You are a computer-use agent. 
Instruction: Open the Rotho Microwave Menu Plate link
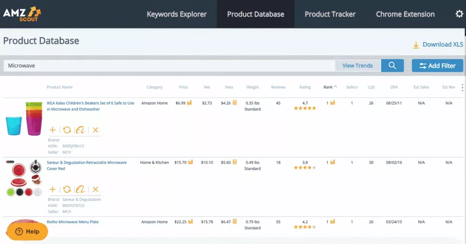point(72,222)
